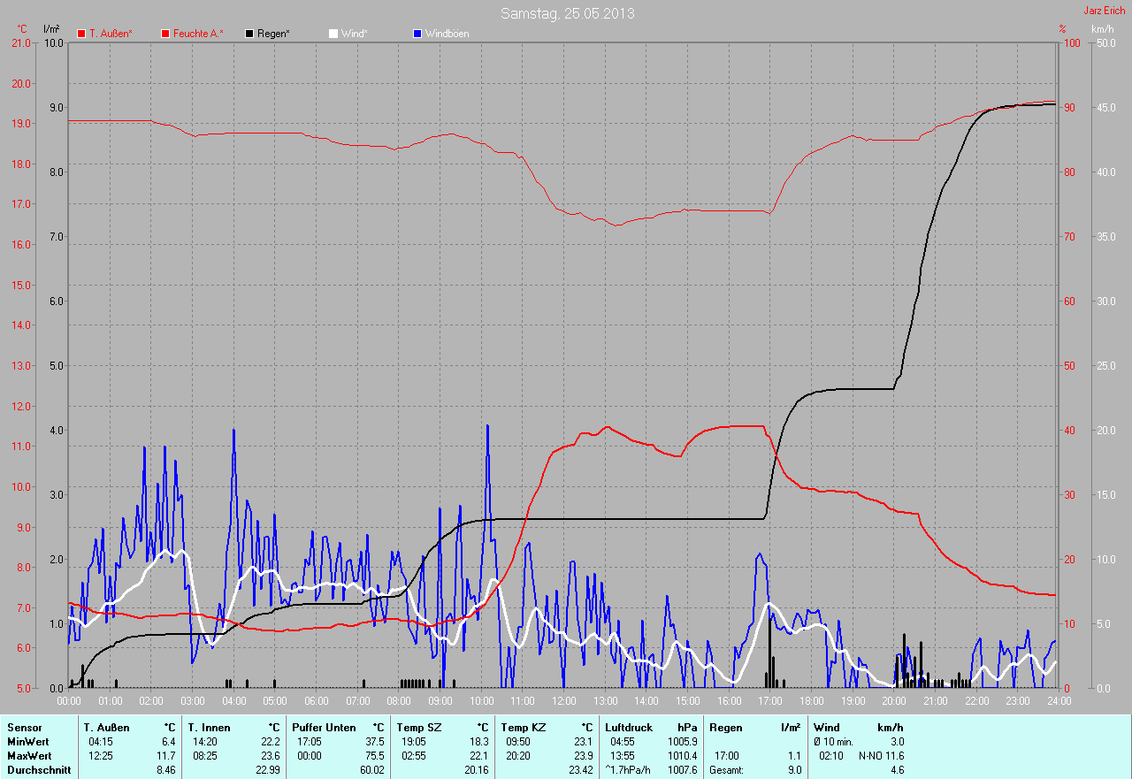The width and height of the screenshot is (1132, 779).
Task: Click the 'Puffer Unten' column header
Action: pyautogui.click(x=324, y=728)
